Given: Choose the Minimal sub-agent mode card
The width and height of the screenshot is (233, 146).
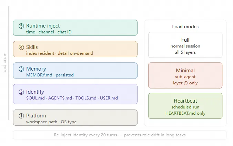Looking at the screenshot, I should (185, 75).
